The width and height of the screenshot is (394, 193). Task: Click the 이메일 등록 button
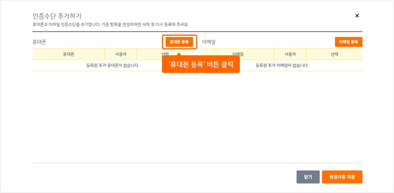pyautogui.click(x=348, y=42)
